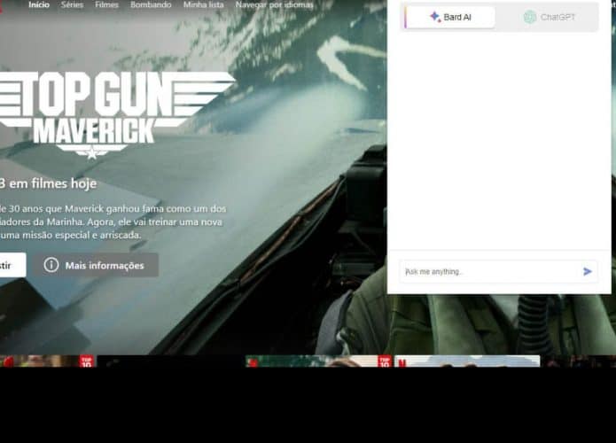Send the message with the arrow icon
Screen dimensions: 616x443
pos(588,271)
